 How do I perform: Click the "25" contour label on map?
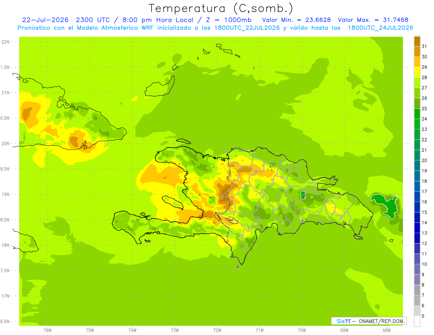click(x=394, y=197)
